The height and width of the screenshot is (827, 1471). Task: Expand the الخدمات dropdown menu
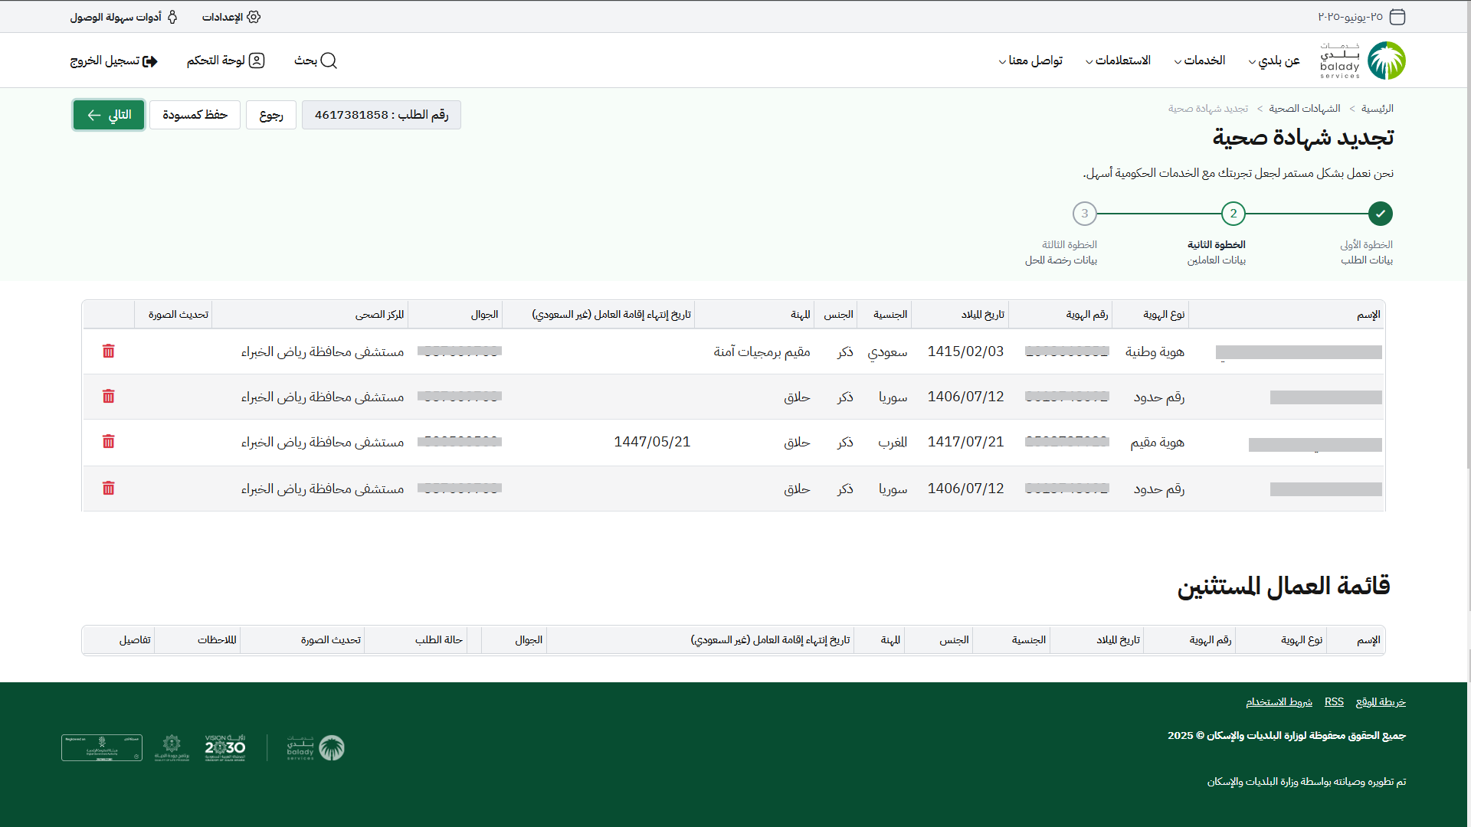coord(1200,60)
